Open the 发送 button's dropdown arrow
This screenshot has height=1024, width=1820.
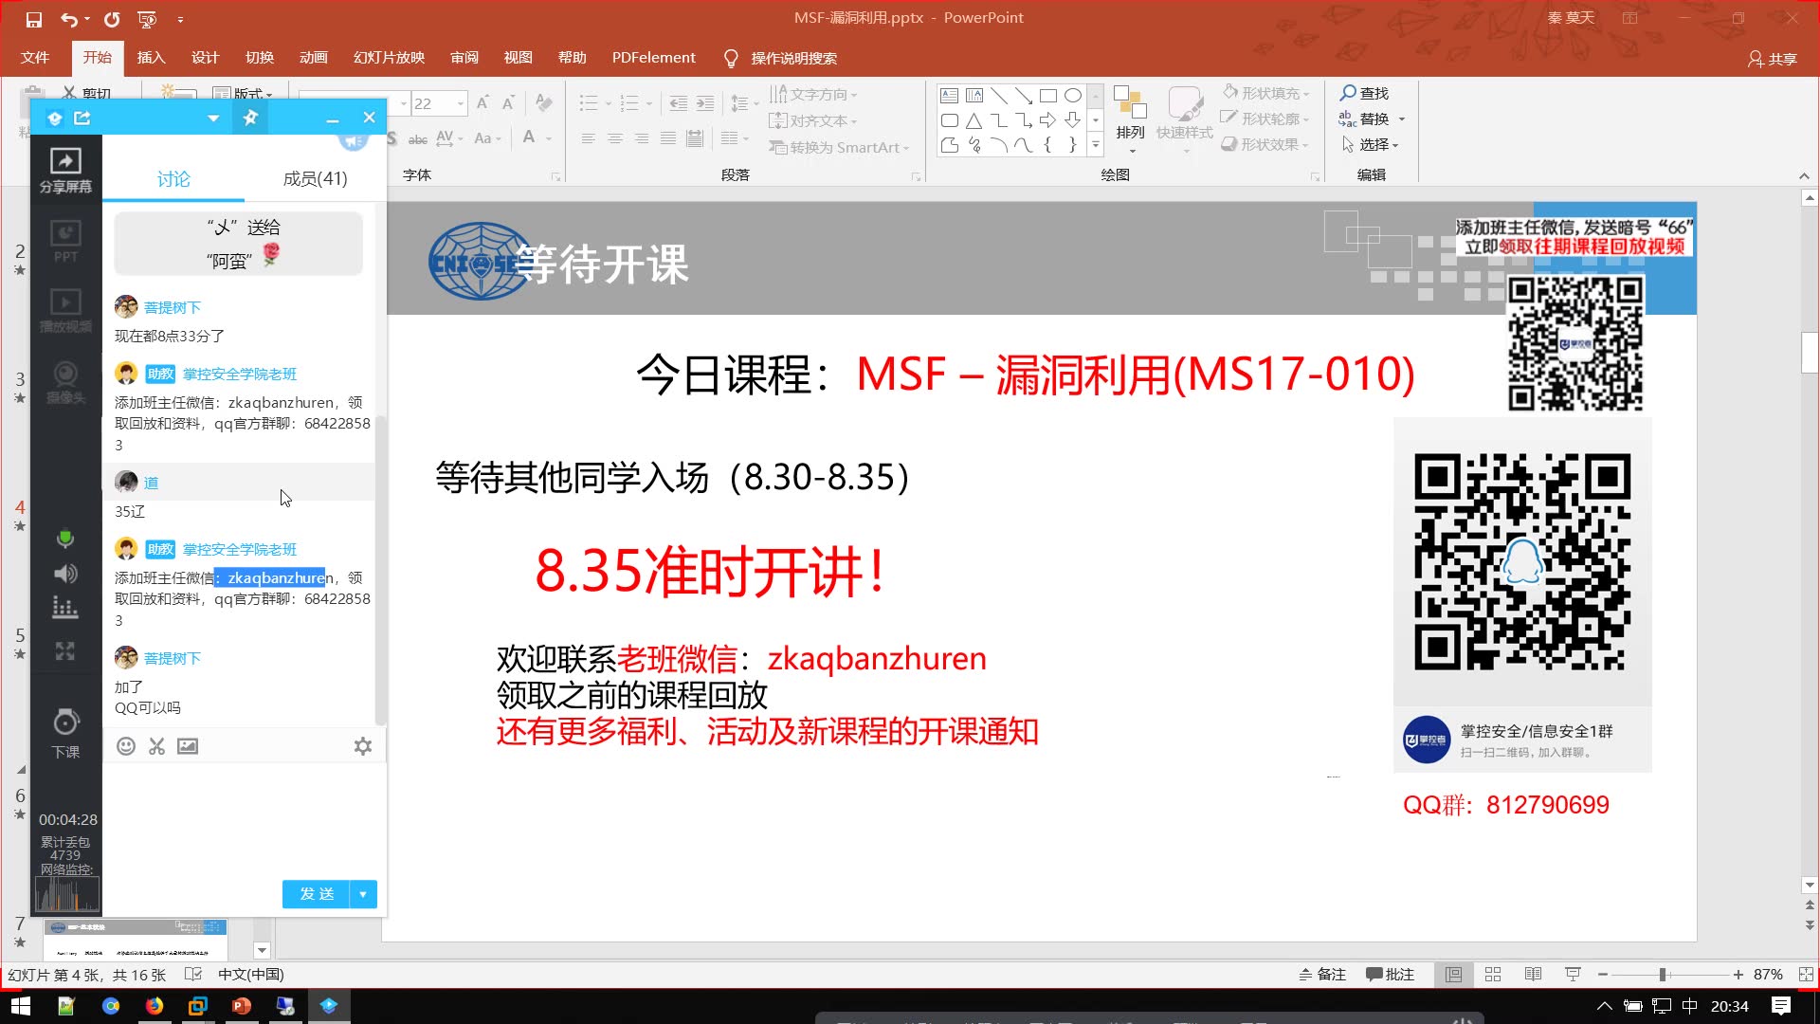coord(362,893)
